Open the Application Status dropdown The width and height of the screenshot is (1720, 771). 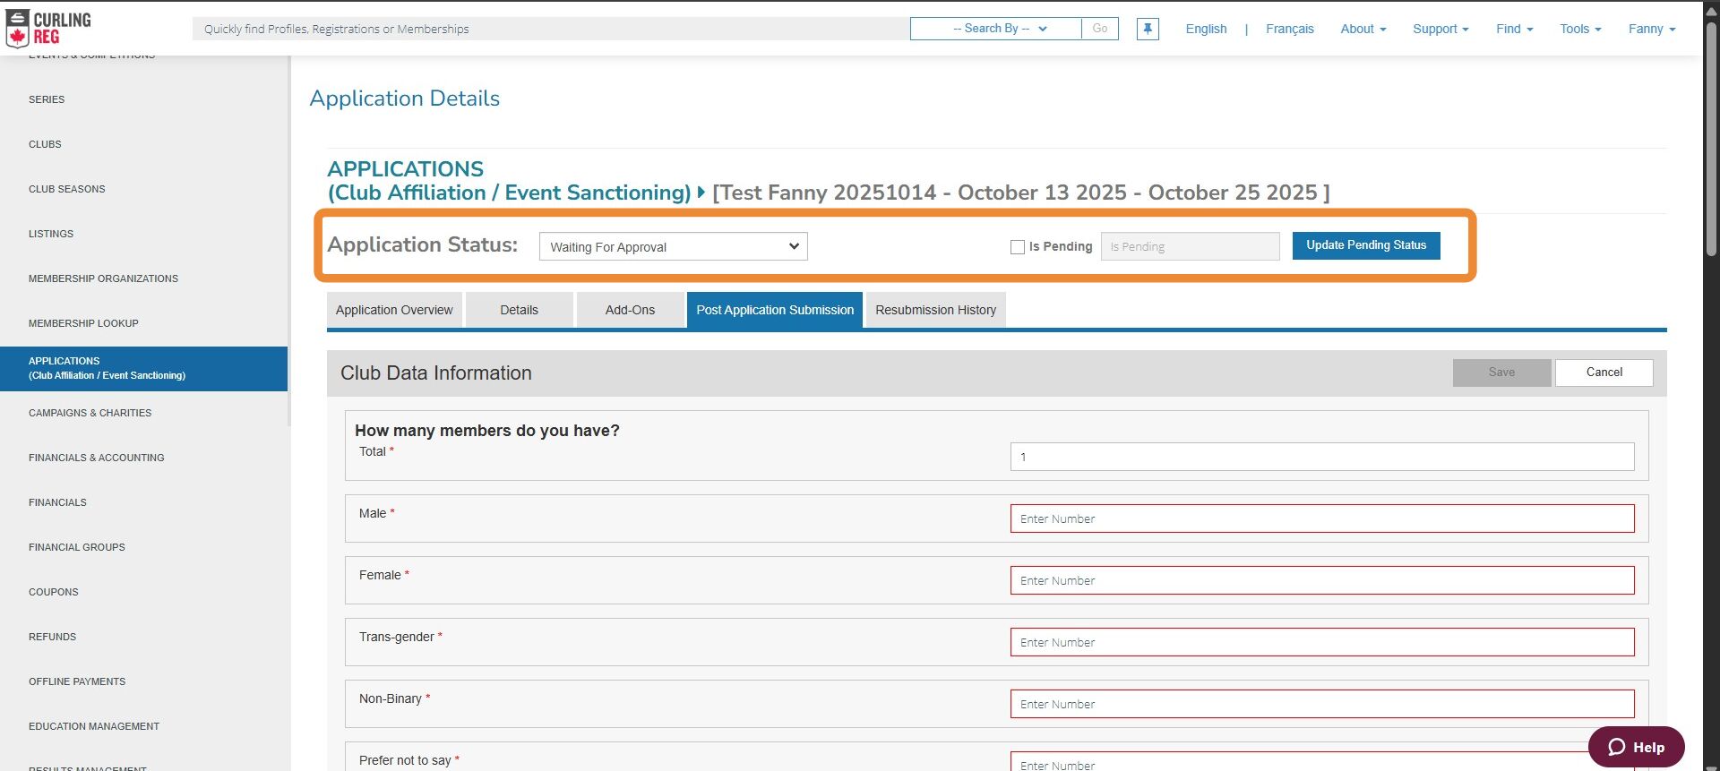(x=673, y=246)
